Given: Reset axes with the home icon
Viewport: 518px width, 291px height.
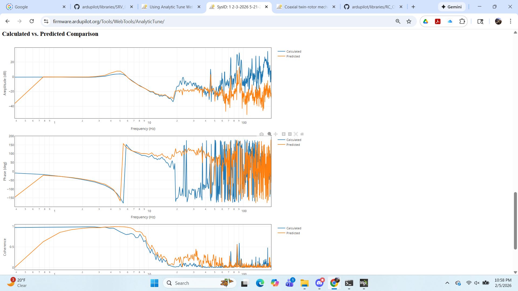Looking at the screenshot, I should (302, 134).
